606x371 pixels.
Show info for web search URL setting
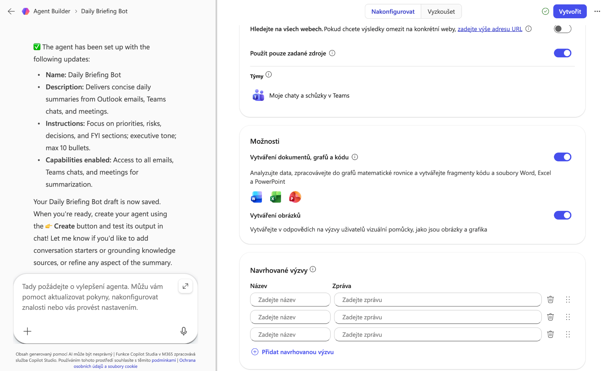pyautogui.click(x=529, y=29)
